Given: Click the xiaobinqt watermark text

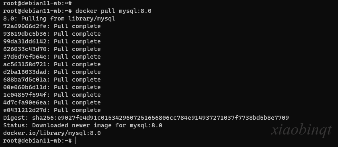Looking at the screenshot, I should pos(301,131).
